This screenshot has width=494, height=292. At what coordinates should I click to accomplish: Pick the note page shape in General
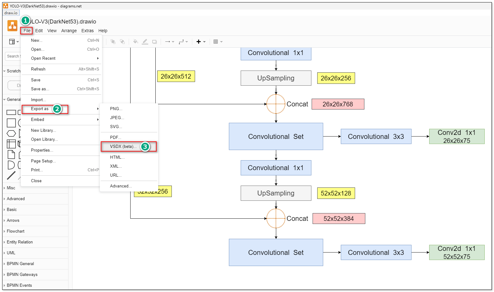point(11,154)
